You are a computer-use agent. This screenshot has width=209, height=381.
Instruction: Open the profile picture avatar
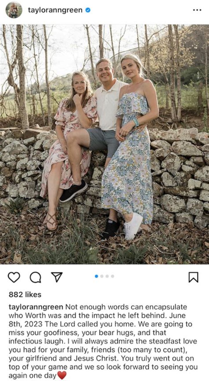point(14,10)
